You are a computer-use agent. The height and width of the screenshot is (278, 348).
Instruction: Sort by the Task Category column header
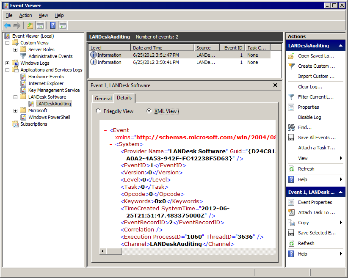[258, 48]
